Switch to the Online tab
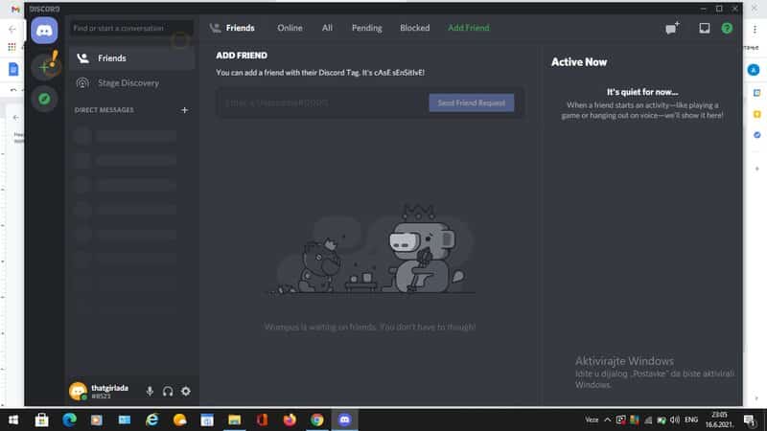The width and height of the screenshot is (767, 431). (x=290, y=28)
